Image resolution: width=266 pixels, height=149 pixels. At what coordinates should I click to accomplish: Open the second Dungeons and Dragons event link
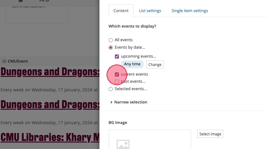[50, 105]
